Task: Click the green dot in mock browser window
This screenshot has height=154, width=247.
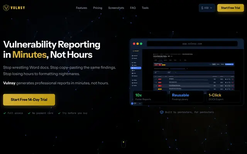Action: coord(141,44)
